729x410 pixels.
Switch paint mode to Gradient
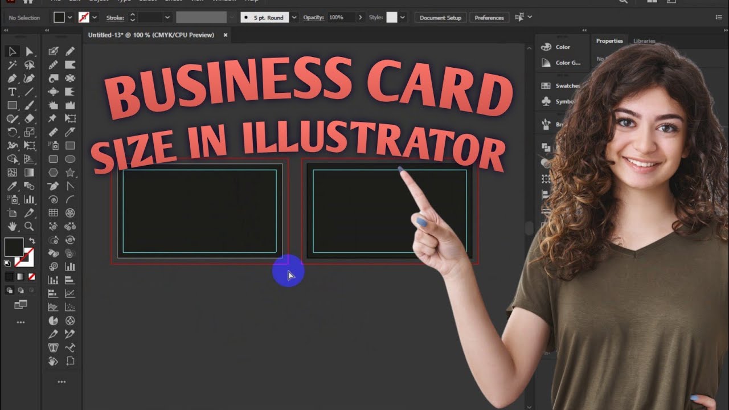pos(20,276)
